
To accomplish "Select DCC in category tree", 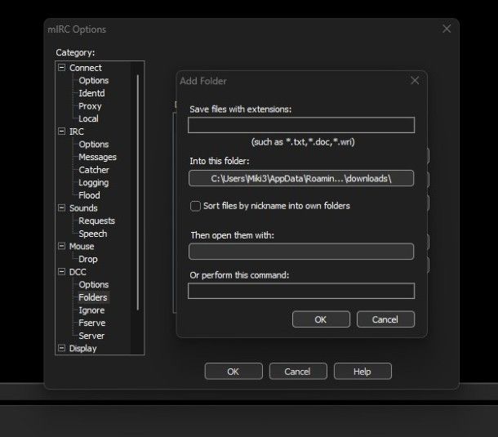I will [78, 272].
